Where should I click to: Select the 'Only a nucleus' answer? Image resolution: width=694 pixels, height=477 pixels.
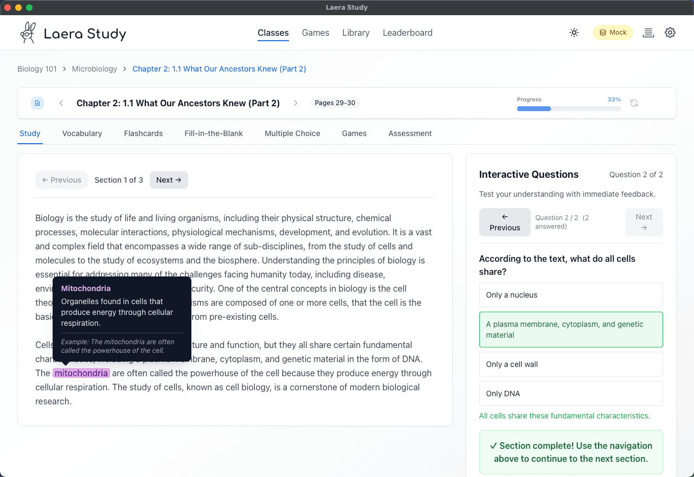click(x=570, y=295)
